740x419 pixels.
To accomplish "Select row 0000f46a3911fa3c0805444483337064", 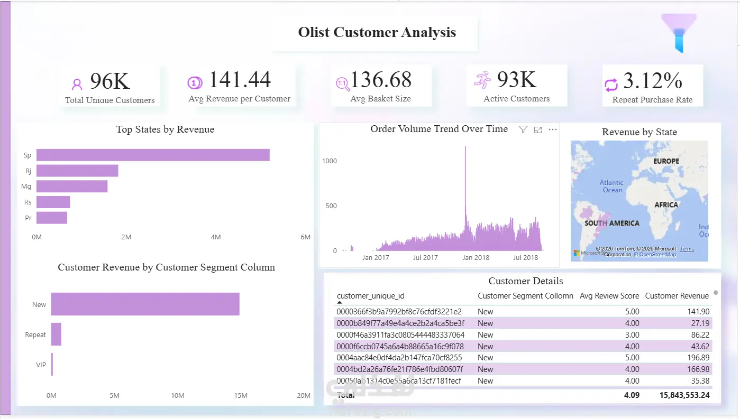I will click(523, 335).
